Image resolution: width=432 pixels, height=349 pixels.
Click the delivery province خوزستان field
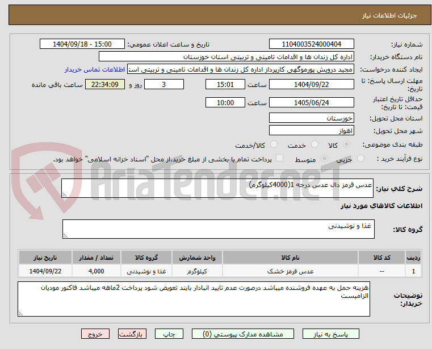coord(311,118)
